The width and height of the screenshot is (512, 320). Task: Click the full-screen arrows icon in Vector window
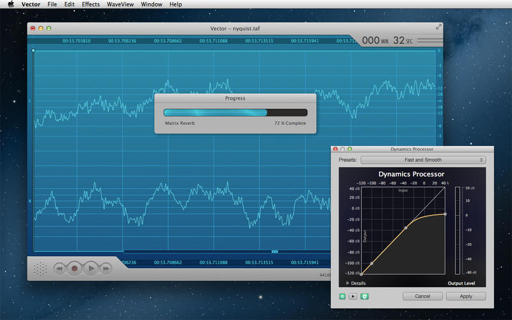[438, 28]
